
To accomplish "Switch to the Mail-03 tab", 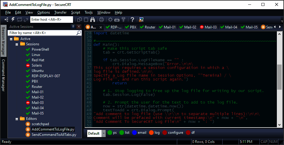I will 208,27.
